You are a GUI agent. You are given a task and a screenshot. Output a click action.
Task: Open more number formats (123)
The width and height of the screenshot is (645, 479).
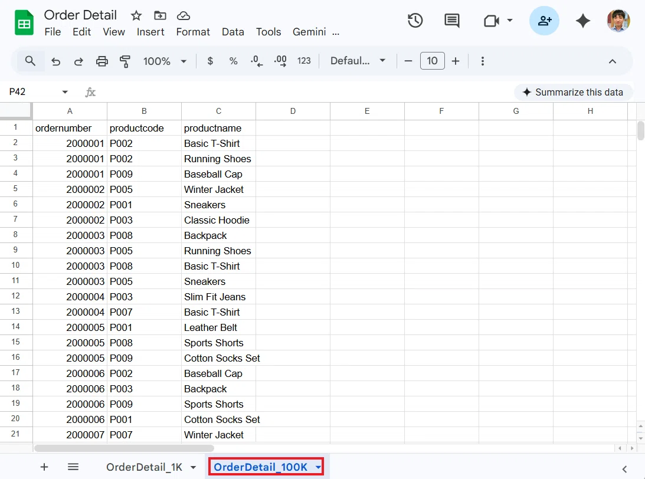(304, 61)
